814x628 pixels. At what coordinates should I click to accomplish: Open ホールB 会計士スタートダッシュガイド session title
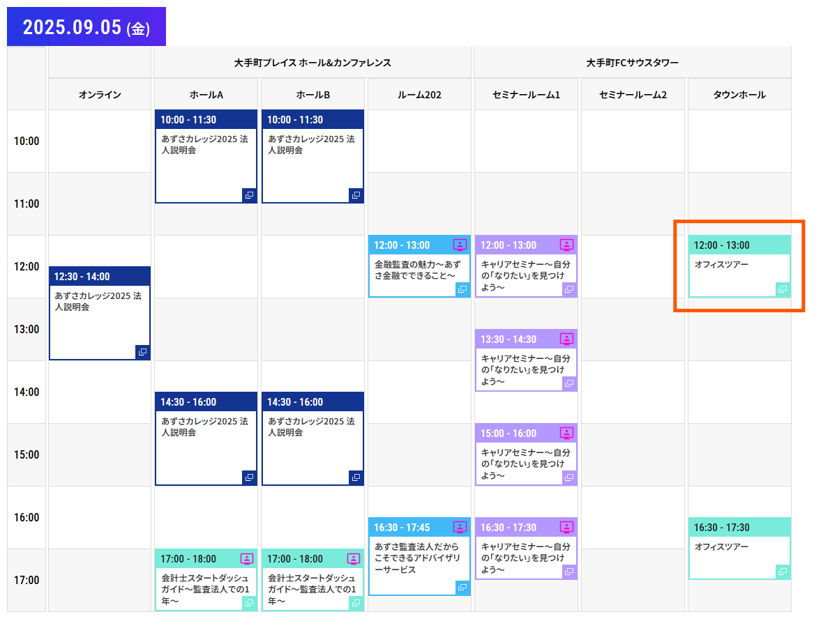click(312, 589)
